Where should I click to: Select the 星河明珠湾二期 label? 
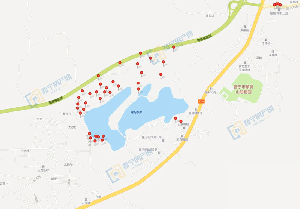tap(151, 137)
